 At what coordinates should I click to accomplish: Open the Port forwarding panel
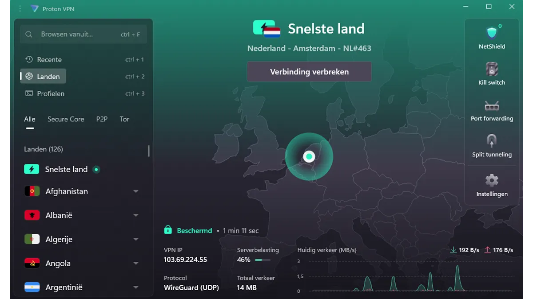coord(492,110)
